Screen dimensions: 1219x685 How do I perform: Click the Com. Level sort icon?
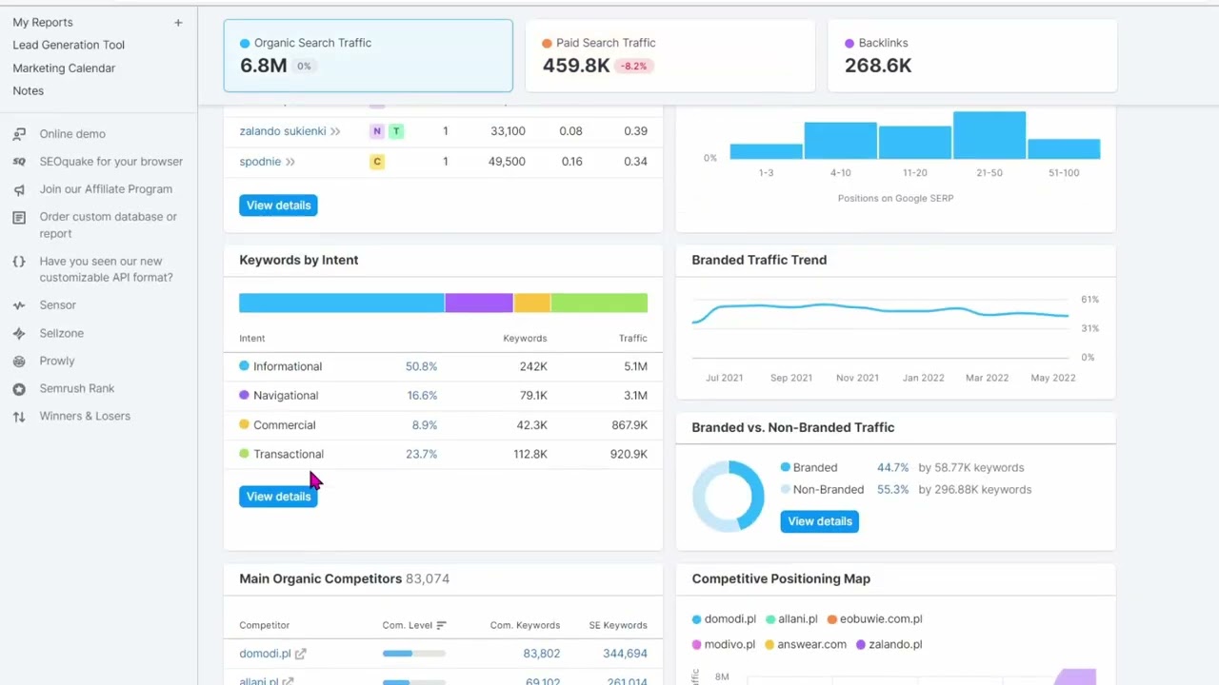click(x=441, y=625)
